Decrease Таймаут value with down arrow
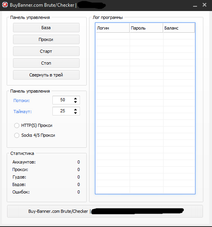The width and height of the screenshot is (212, 227). pos(75,113)
